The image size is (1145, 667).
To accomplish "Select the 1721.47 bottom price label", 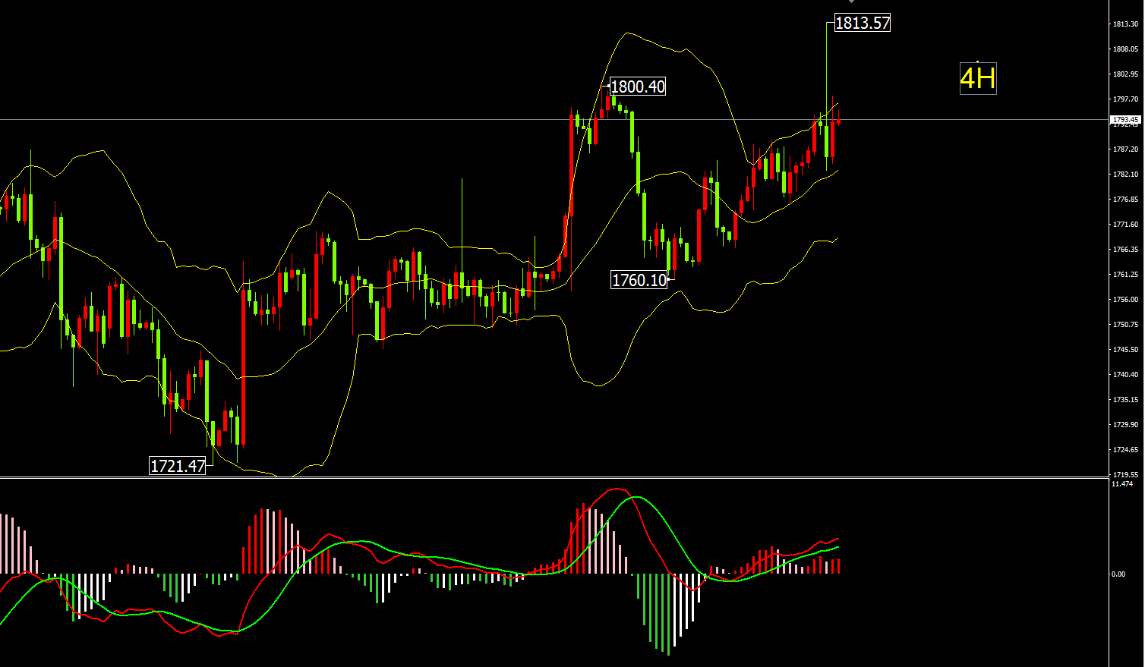I will tap(178, 466).
